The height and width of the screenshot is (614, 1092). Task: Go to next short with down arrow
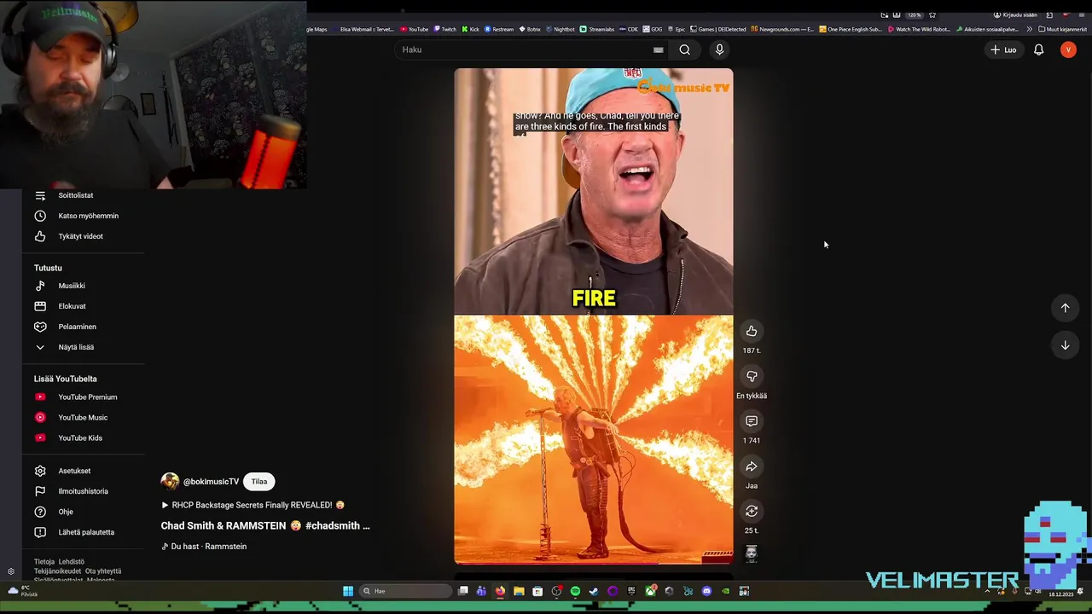[x=1065, y=345]
